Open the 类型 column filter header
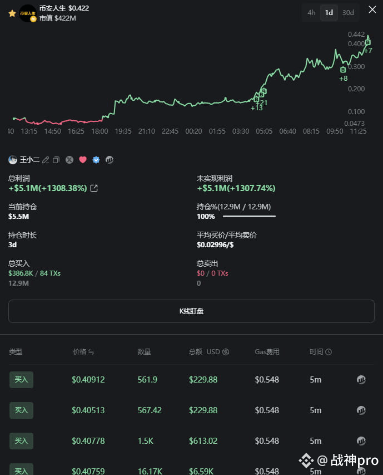Screen dimensions: 383x475 (16, 352)
